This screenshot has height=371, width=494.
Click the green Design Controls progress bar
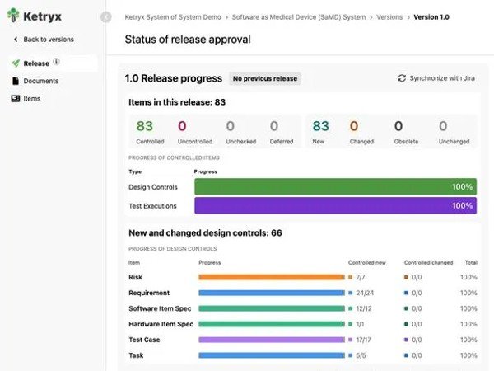335,187
